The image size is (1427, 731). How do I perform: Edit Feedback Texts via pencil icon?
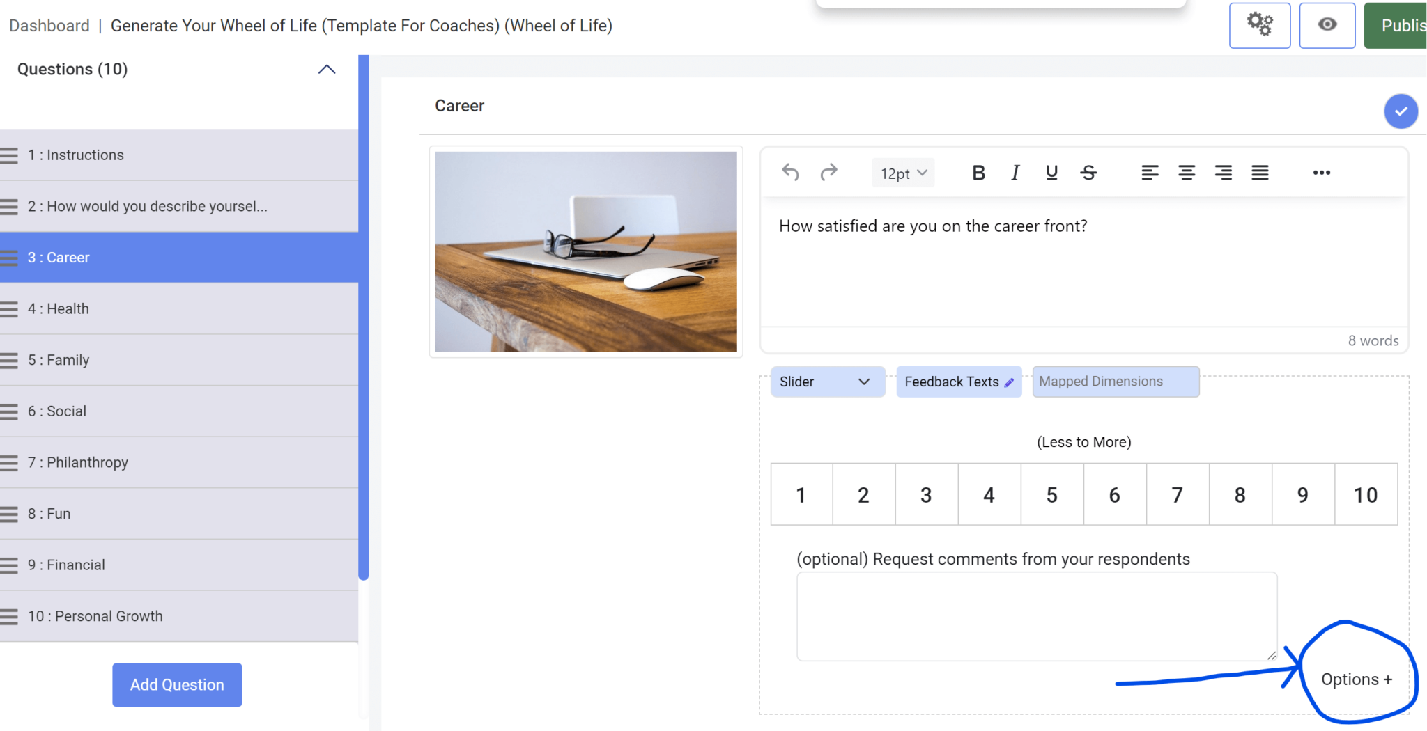tap(1010, 382)
